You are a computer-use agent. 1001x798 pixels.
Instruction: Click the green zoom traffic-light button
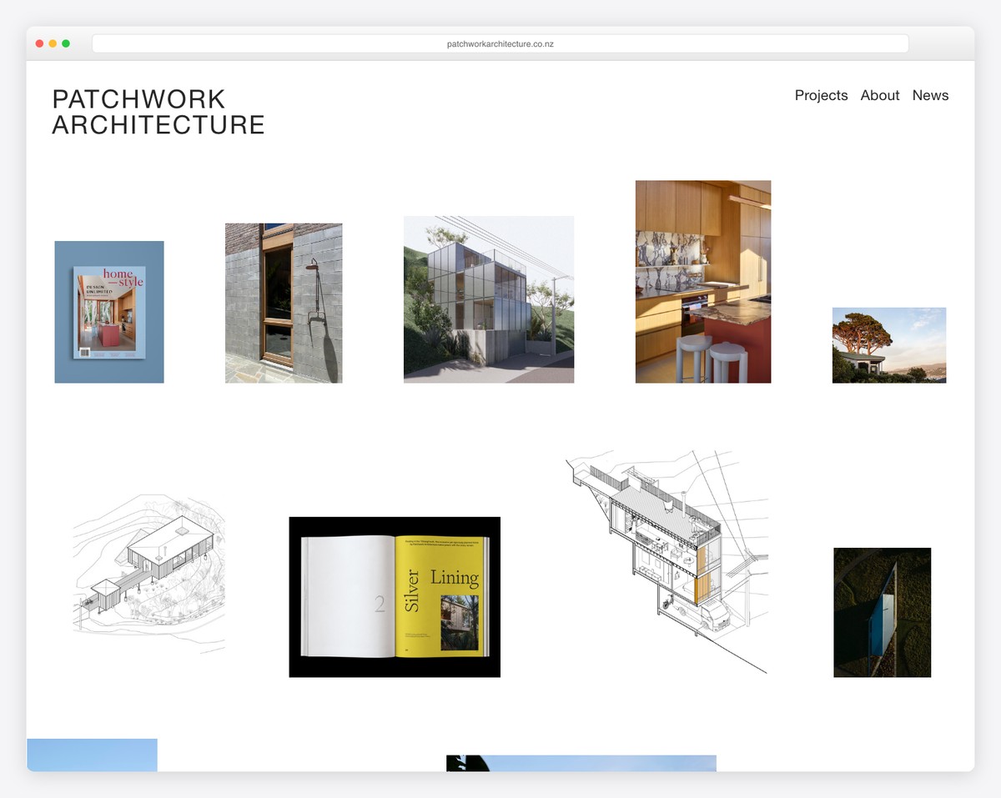[65, 43]
